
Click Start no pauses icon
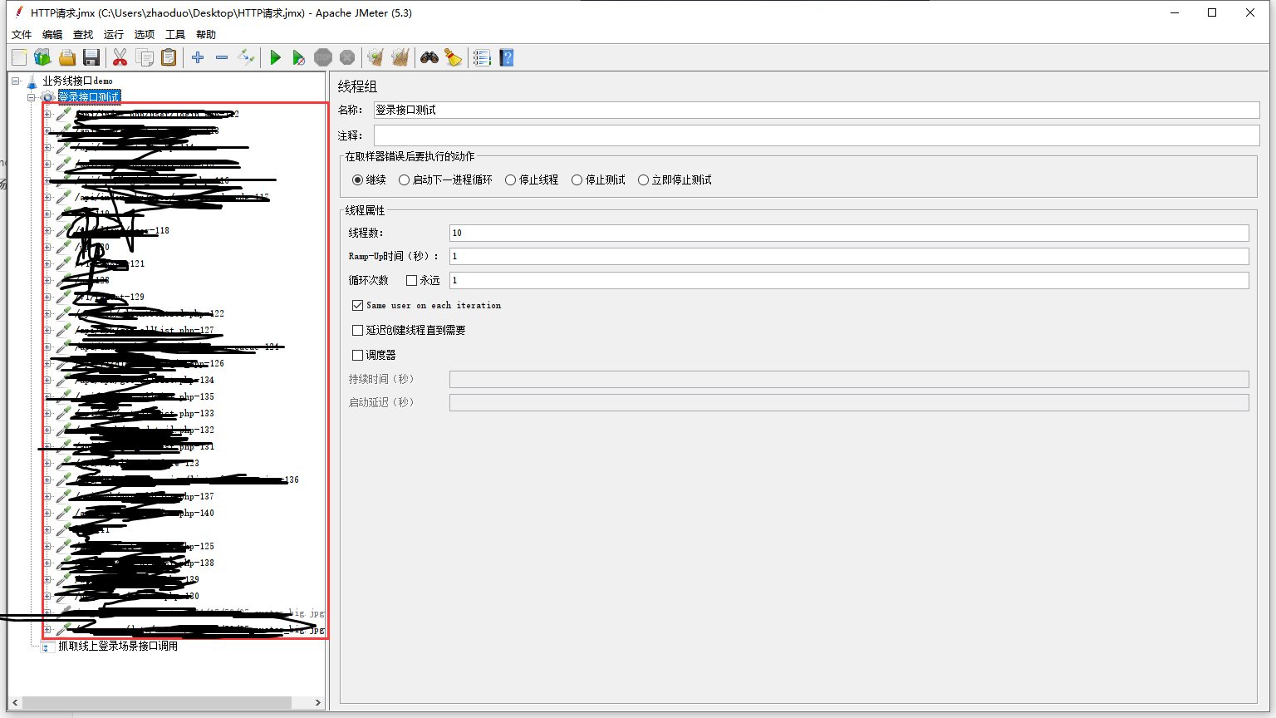pyautogui.click(x=299, y=57)
